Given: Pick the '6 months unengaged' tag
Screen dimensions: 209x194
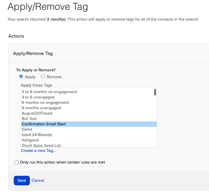Looking at the screenshot, I should [x=41, y=108].
